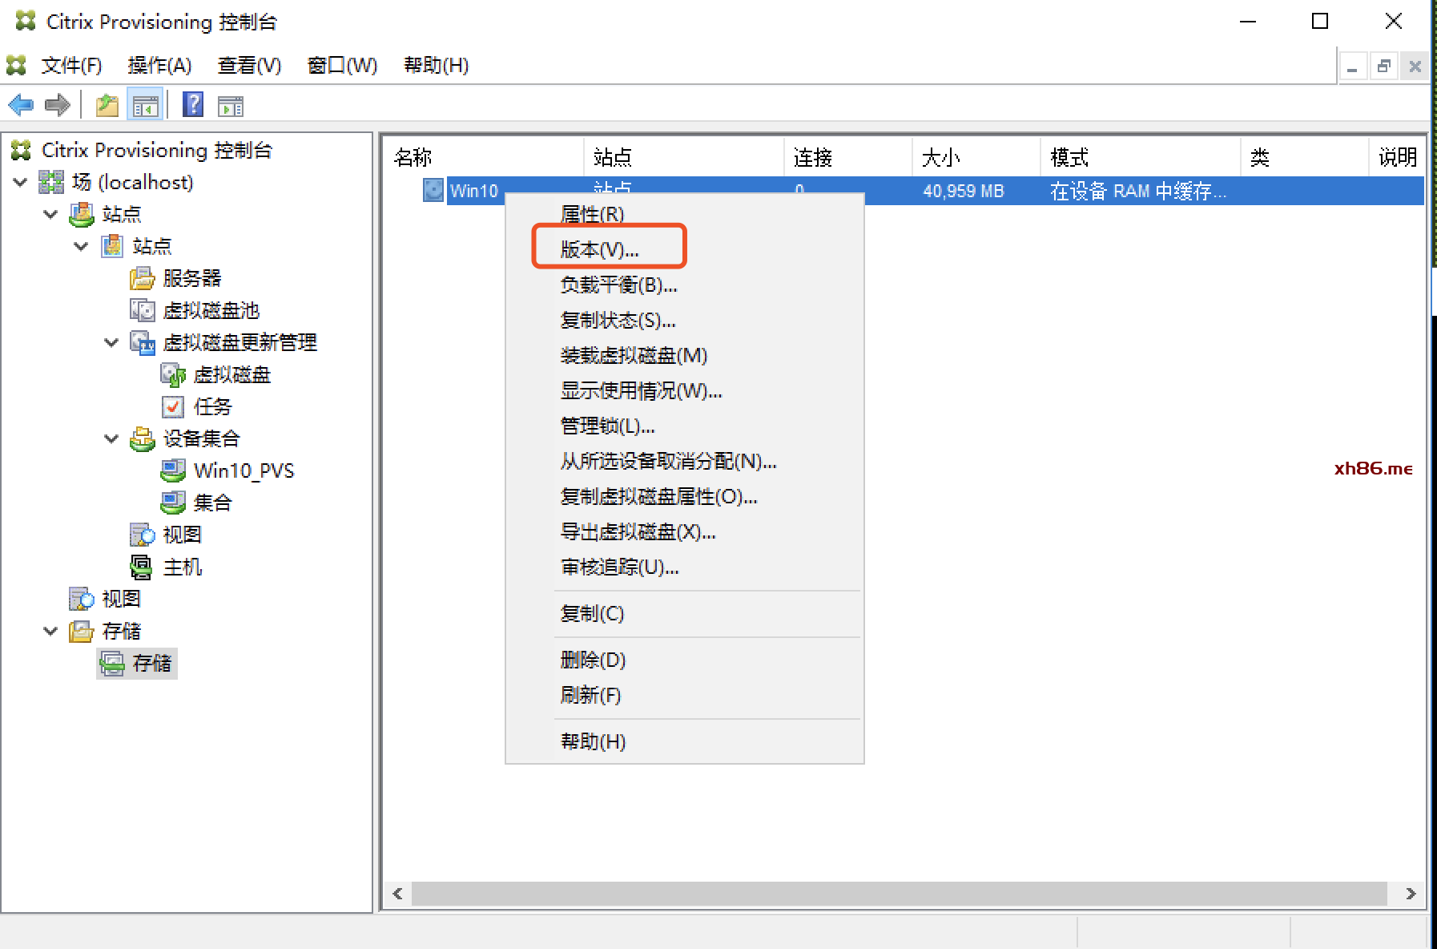Click the 虚拟磁盘池 icon in tree
This screenshot has width=1437, height=949.
pyautogui.click(x=142, y=310)
